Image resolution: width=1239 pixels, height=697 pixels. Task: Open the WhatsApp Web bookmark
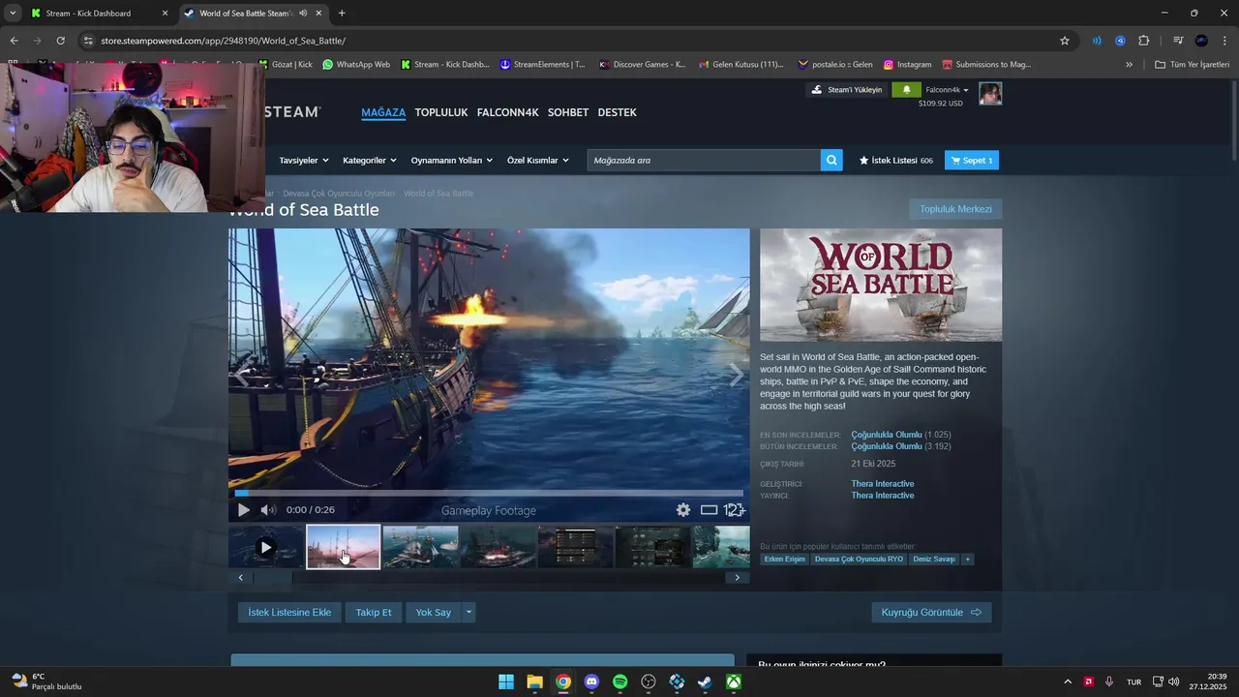coord(356,65)
